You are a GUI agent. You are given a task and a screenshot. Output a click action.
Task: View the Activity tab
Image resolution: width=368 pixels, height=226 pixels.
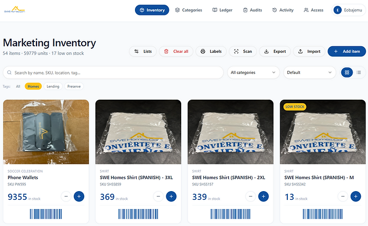[x=283, y=10]
